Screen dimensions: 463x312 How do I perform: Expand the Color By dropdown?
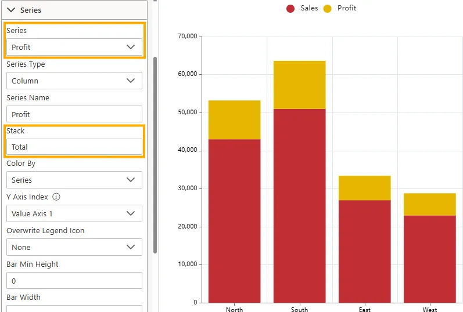[x=74, y=180]
